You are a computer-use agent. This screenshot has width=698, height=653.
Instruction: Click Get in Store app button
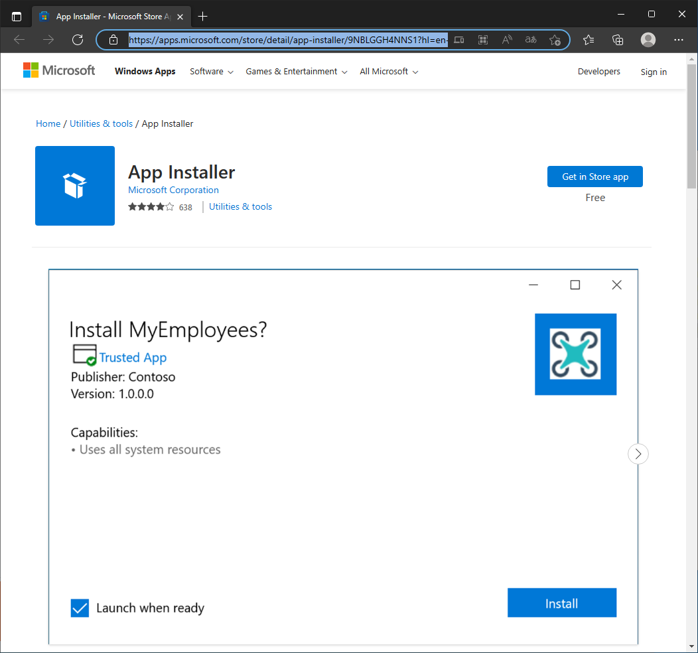(594, 177)
